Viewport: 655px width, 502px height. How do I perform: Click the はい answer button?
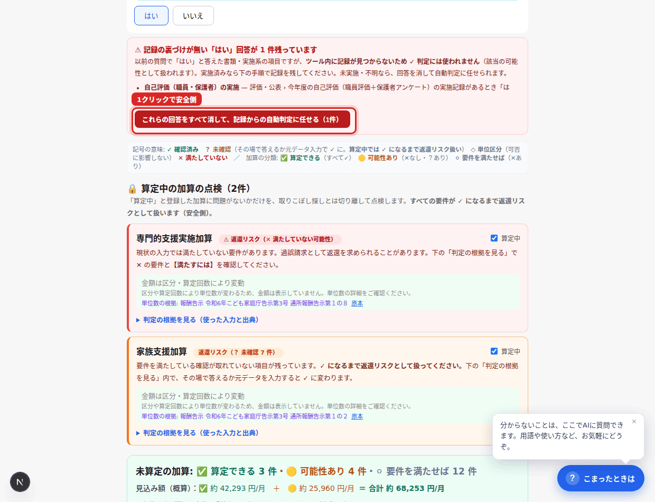pyautogui.click(x=151, y=16)
